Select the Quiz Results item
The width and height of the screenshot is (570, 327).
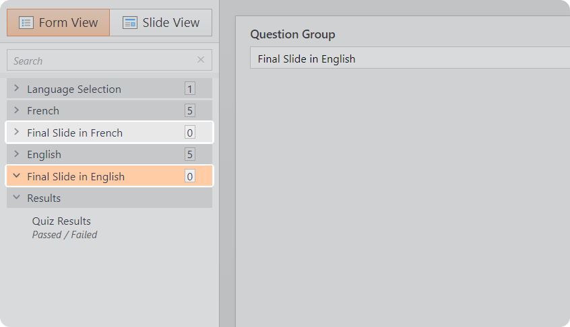61,221
